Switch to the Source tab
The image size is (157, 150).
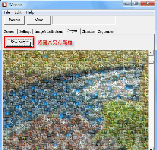[10, 32]
